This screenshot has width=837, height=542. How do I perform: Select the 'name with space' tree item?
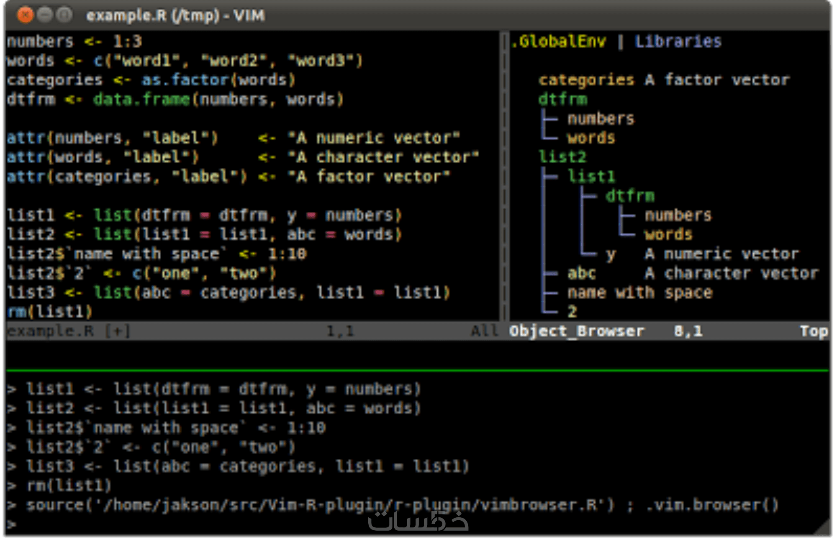(639, 293)
